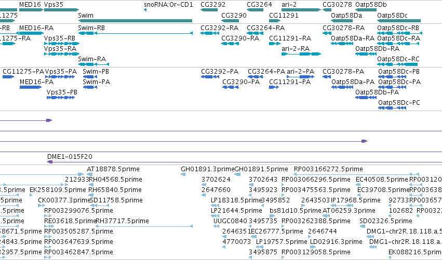Select the MED16-PA protein bar
The image size is (442, 260).
click(x=31, y=87)
